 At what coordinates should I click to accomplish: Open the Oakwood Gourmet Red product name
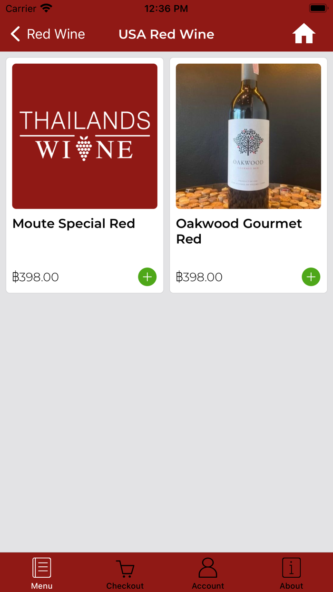[239, 231]
